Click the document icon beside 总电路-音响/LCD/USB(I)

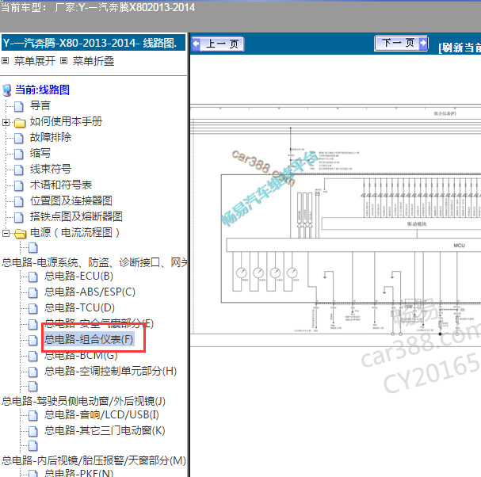tap(33, 416)
